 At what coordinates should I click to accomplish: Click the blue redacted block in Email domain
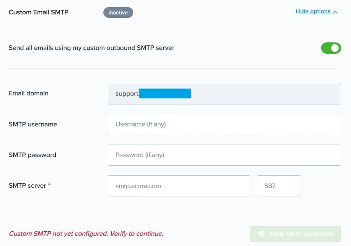tap(165, 93)
